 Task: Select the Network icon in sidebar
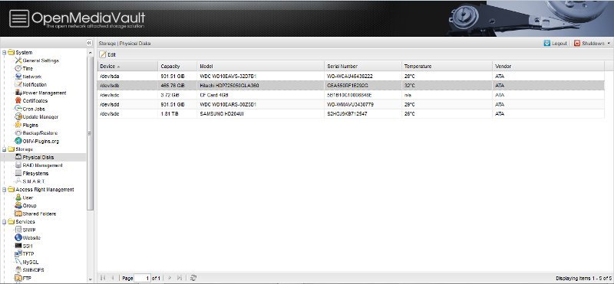[x=18, y=77]
